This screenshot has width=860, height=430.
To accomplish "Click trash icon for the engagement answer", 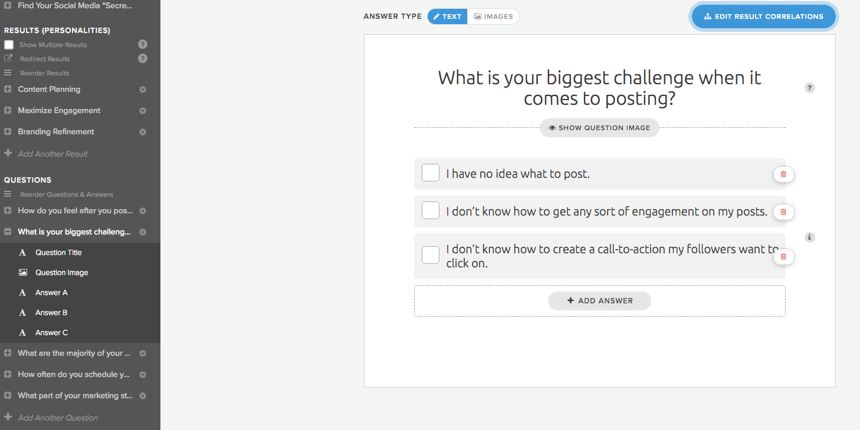I will (783, 211).
